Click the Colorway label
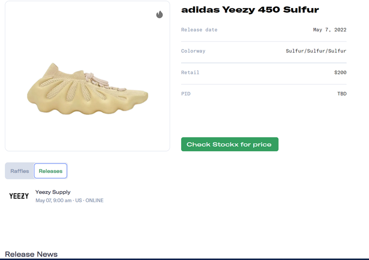The width and height of the screenshot is (369, 260). pyautogui.click(x=193, y=51)
